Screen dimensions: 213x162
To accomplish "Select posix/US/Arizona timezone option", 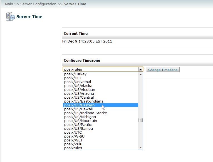I will (101, 93).
